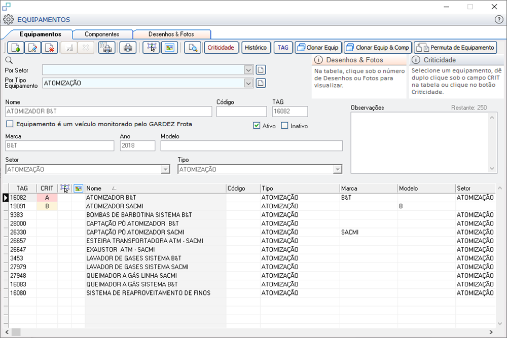This screenshot has width=507, height=338.
Task: Click the Nome input field
Action: point(108,111)
